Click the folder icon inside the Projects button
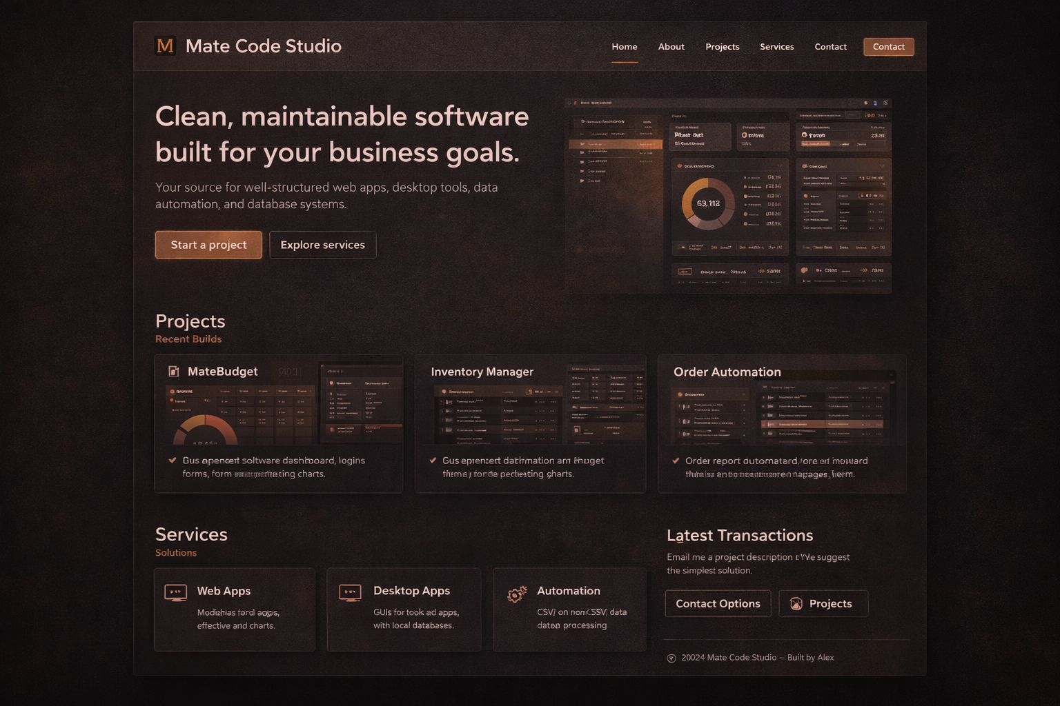 pyautogui.click(x=796, y=603)
